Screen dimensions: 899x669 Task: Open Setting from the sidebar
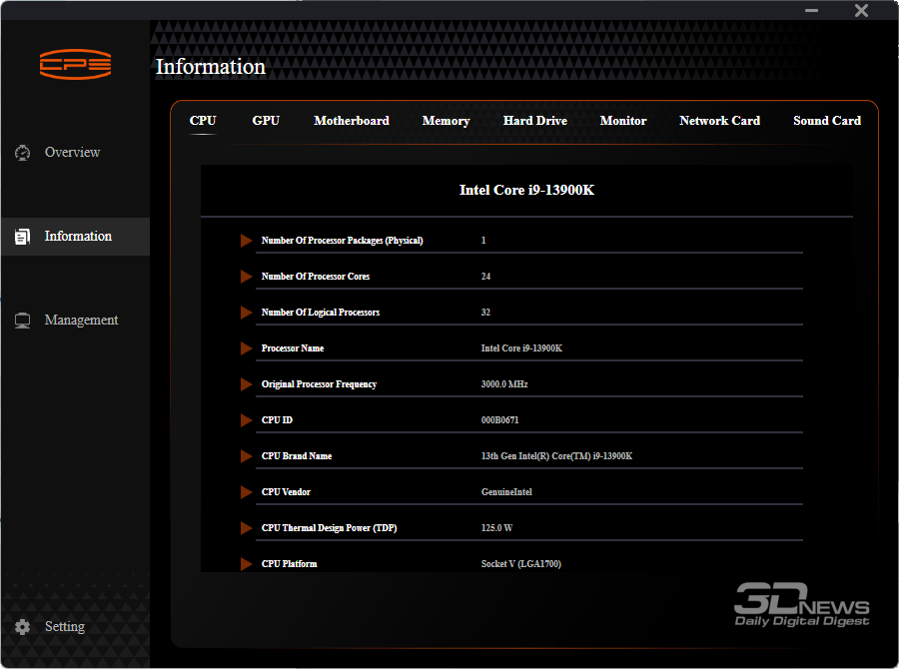[75, 627]
